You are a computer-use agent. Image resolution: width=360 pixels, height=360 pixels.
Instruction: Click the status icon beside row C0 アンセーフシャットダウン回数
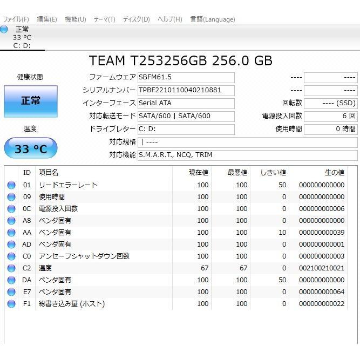pos(11,256)
